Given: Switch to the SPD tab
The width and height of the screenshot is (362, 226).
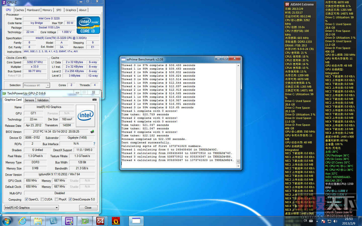Looking at the screenshot, I should pos(59,10).
